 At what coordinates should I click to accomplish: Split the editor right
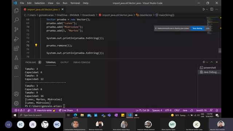click(212, 9)
